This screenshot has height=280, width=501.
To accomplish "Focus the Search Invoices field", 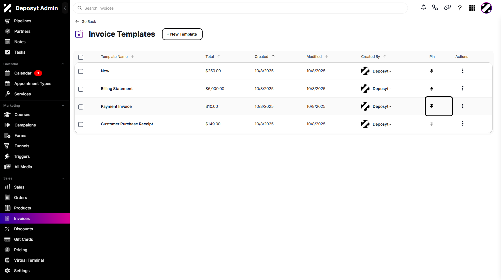I will [240, 8].
